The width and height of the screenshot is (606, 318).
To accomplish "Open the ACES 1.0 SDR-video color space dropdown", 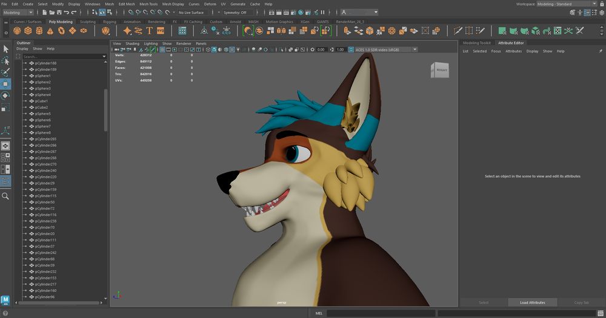I will tap(385, 50).
